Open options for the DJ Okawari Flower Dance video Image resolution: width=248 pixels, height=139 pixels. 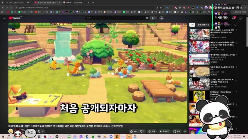[237, 92]
